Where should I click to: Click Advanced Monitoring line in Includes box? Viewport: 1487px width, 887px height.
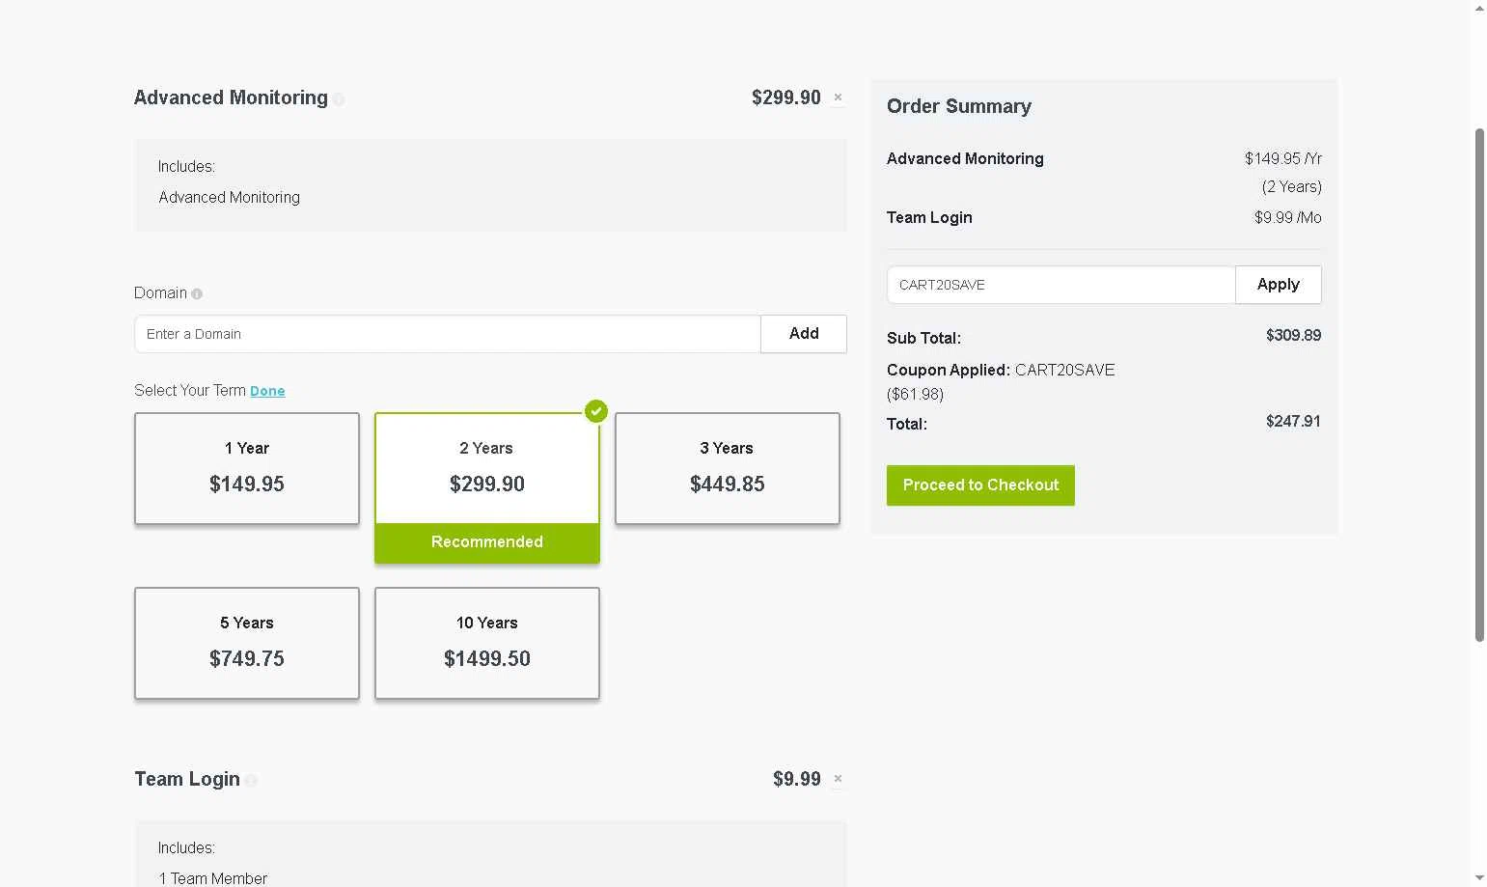[230, 197]
